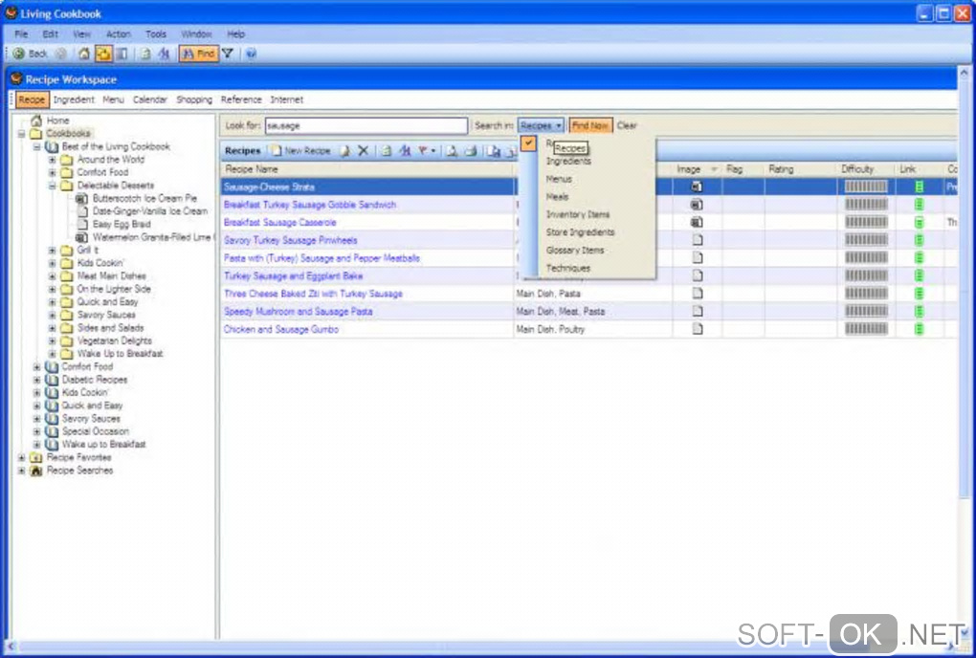The image size is (976, 658).
Task: Choose Inventory Items in the Search in list
Action: coord(578,214)
